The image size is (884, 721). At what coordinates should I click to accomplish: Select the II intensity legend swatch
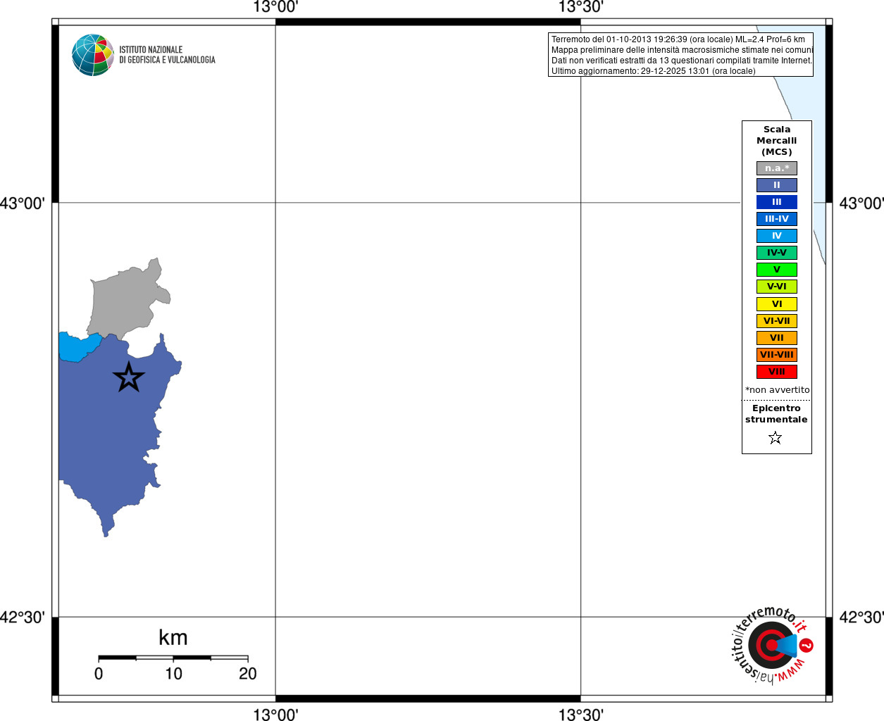777,185
